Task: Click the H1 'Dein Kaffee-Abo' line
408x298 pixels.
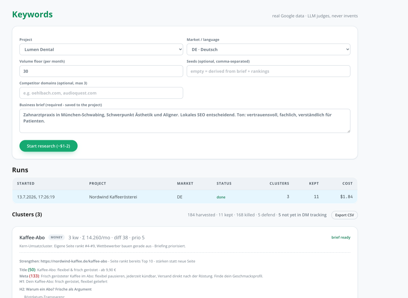Action: click(63, 281)
